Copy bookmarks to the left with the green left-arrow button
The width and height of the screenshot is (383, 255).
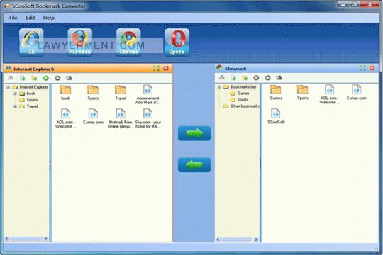tap(194, 165)
